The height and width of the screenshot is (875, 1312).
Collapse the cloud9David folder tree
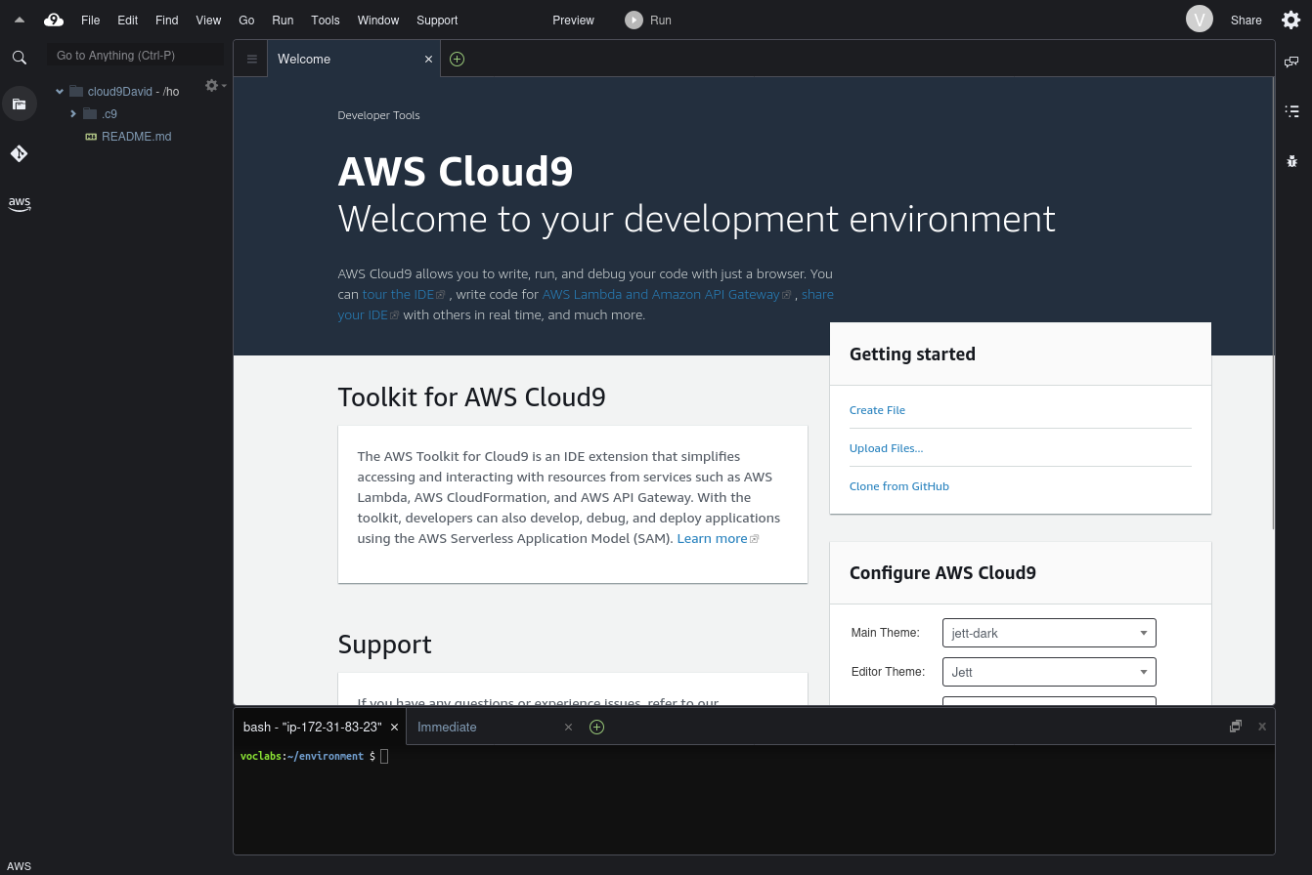tap(60, 91)
